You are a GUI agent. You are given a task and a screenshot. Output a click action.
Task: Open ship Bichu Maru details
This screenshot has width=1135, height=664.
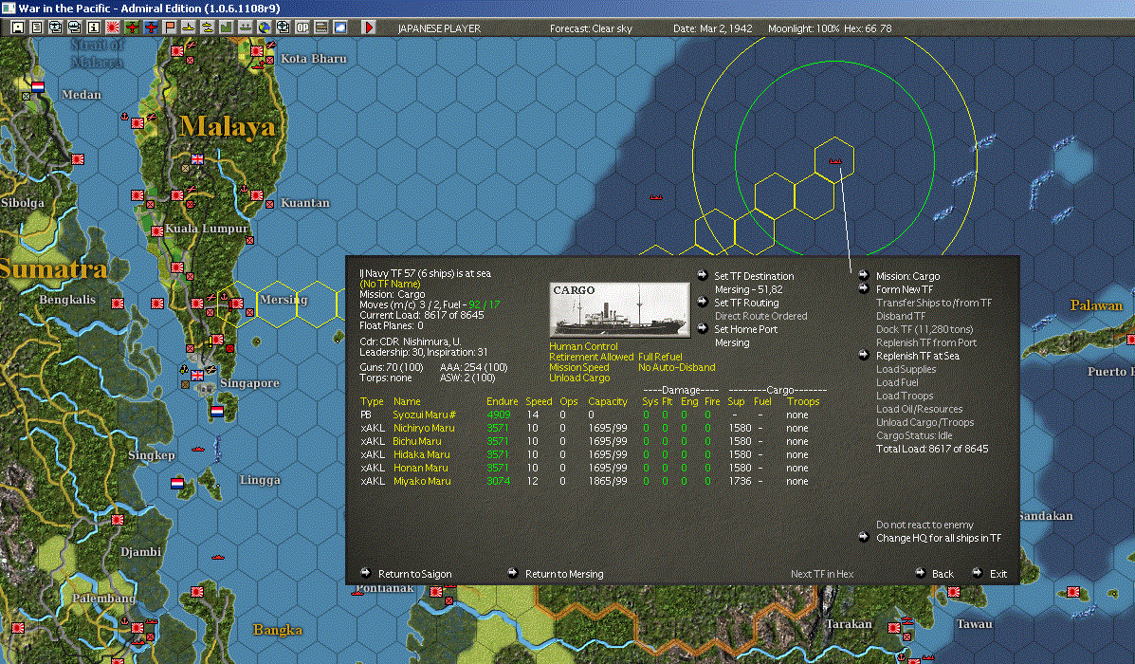(x=417, y=441)
